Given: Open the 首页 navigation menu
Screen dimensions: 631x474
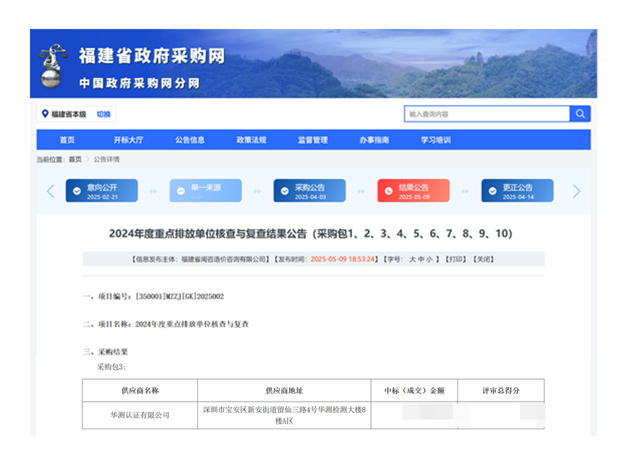Looking at the screenshot, I should click(x=67, y=140).
